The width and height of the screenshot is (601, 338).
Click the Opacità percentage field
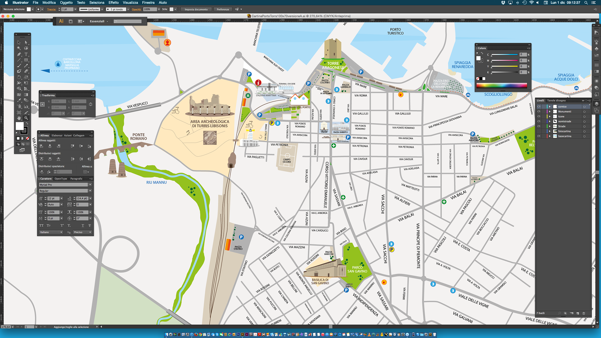pos(150,9)
